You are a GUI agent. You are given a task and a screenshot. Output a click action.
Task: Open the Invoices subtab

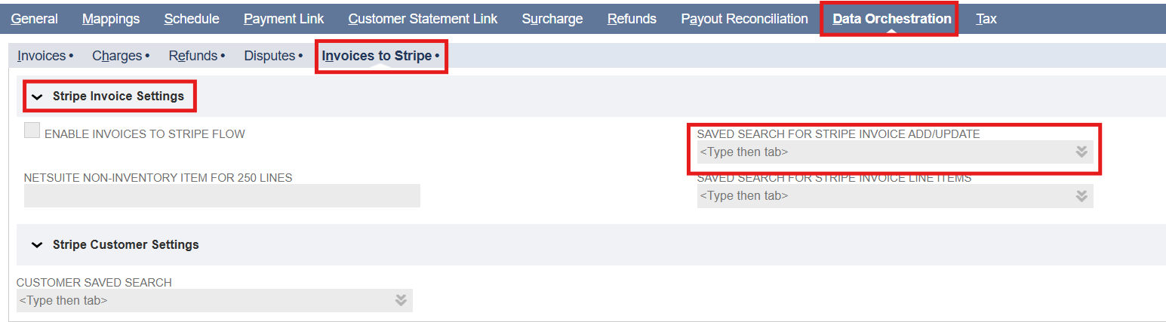coord(42,56)
